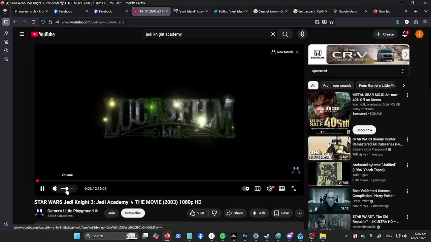Mute the video with the speaker icon
This screenshot has width=431, height=242.
[x=55, y=189]
